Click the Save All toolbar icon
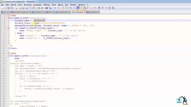Screen dimensions: 191x107 [12, 8]
